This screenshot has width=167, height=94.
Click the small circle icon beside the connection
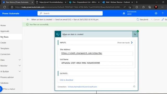pos(134,86)
